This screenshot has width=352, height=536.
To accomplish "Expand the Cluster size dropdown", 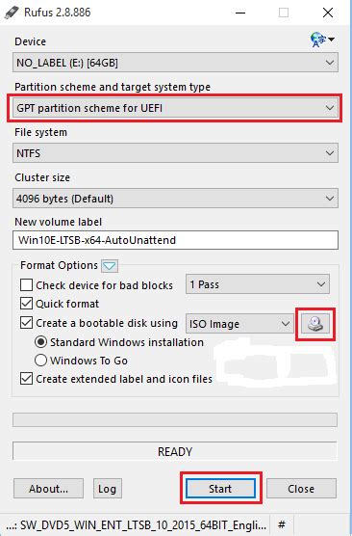I will (175, 199).
